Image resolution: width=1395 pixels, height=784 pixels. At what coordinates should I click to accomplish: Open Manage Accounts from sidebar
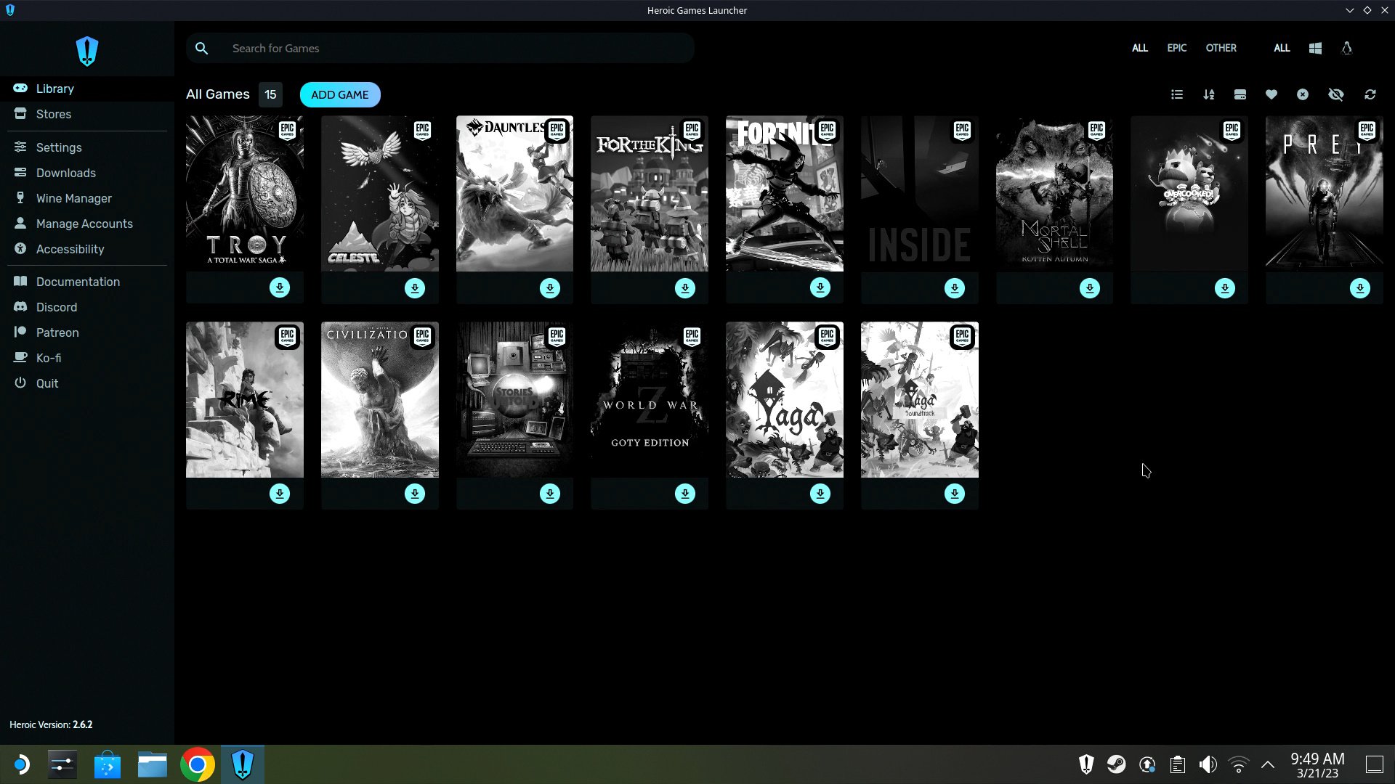pyautogui.click(x=84, y=223)
